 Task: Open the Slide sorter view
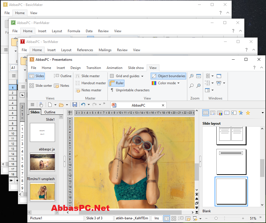41,86
